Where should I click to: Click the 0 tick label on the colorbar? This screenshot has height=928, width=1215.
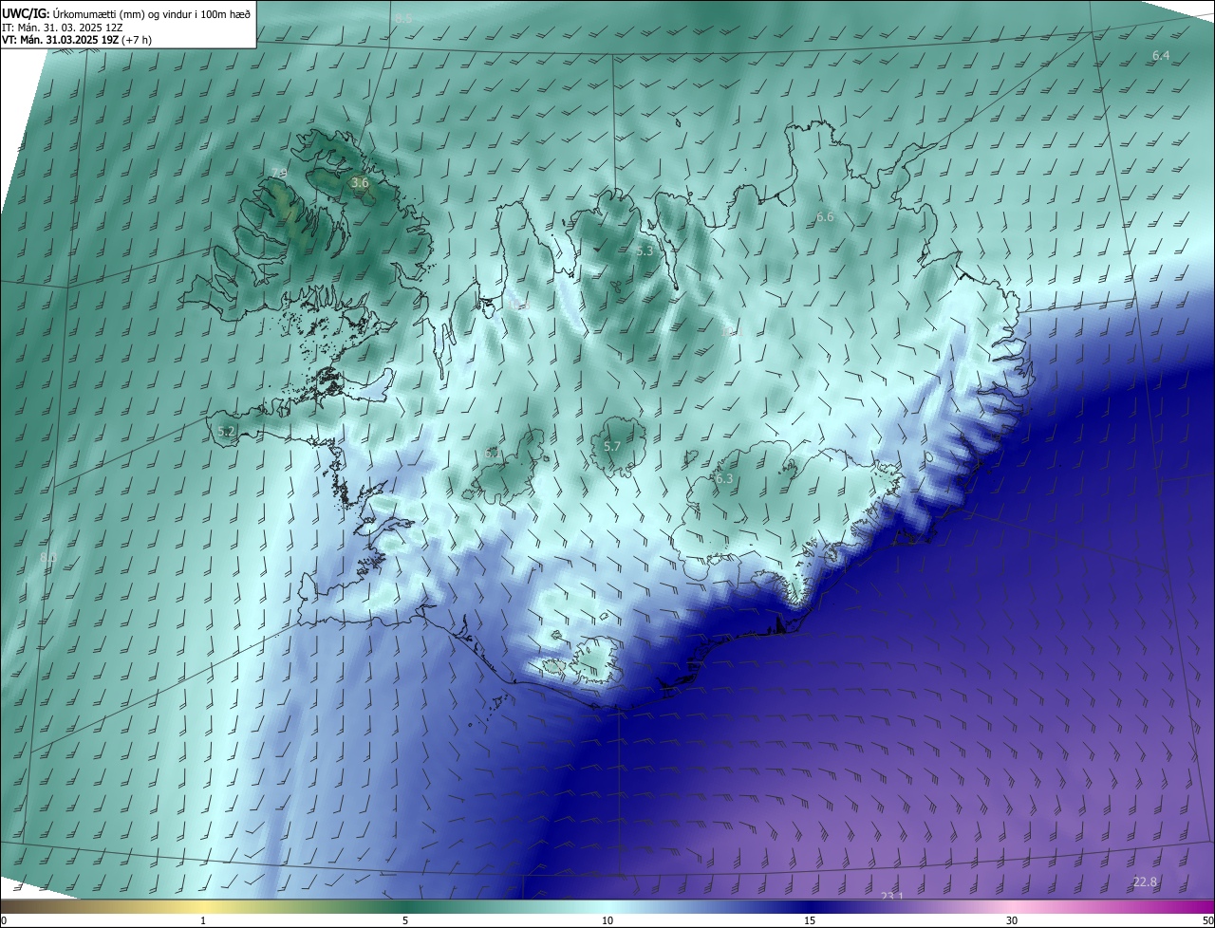coord(4,920)
